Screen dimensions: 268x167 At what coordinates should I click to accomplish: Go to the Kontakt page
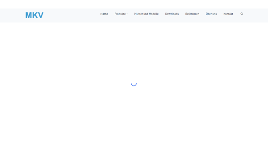click(228, 14)
